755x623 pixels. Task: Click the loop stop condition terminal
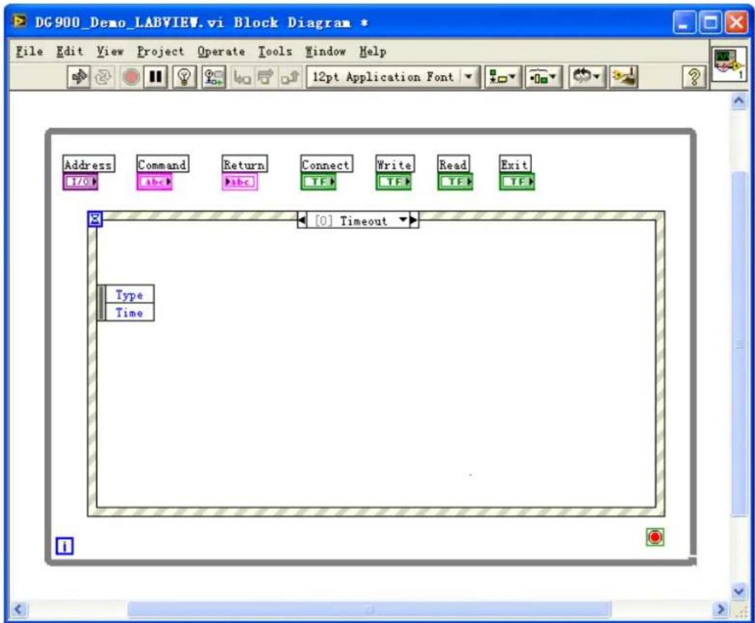pos(655,537)
